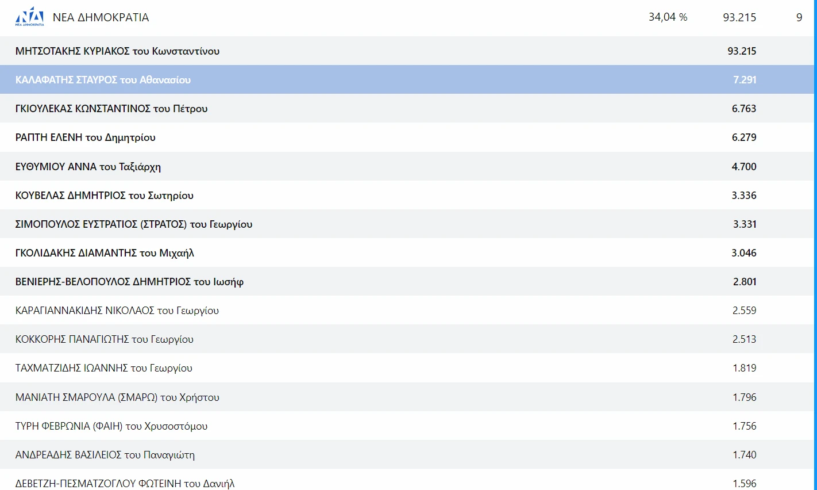Open ΚΟΚΚΟΡΗΣ ΠΑΝΑΓΙΩΤΗΣ row
Screen dimensions: 817x490
(105, 339)
